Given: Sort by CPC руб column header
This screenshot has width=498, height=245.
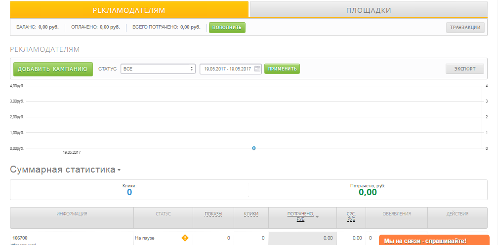Looking at the screenshot, I should (x=351, y=216).
